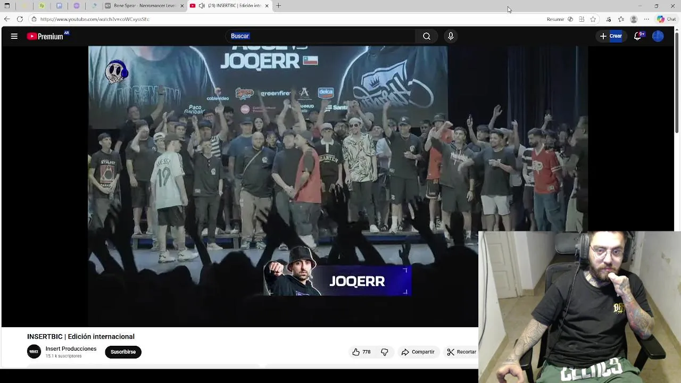681x383 pixels.
Task: Start voice search with microphone icon
Action: [451, 36]
